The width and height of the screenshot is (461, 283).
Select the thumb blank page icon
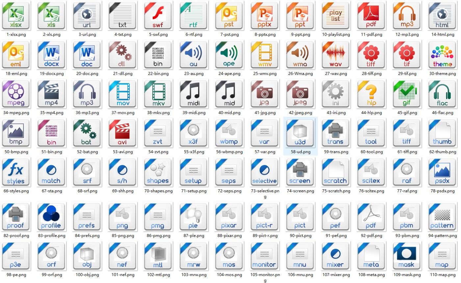(442, 133)
